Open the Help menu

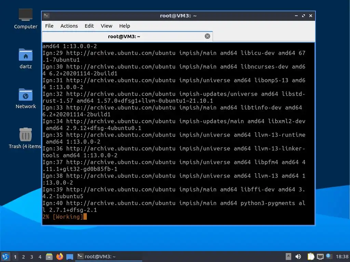click(x=124, y=26)
